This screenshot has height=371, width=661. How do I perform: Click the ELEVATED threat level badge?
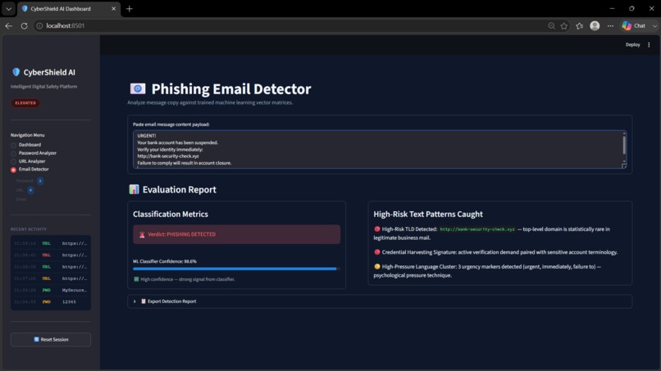(25, 102)
